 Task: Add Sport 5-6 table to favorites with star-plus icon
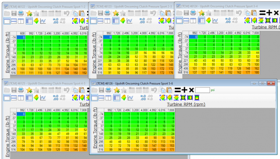[x=117, y=90]
